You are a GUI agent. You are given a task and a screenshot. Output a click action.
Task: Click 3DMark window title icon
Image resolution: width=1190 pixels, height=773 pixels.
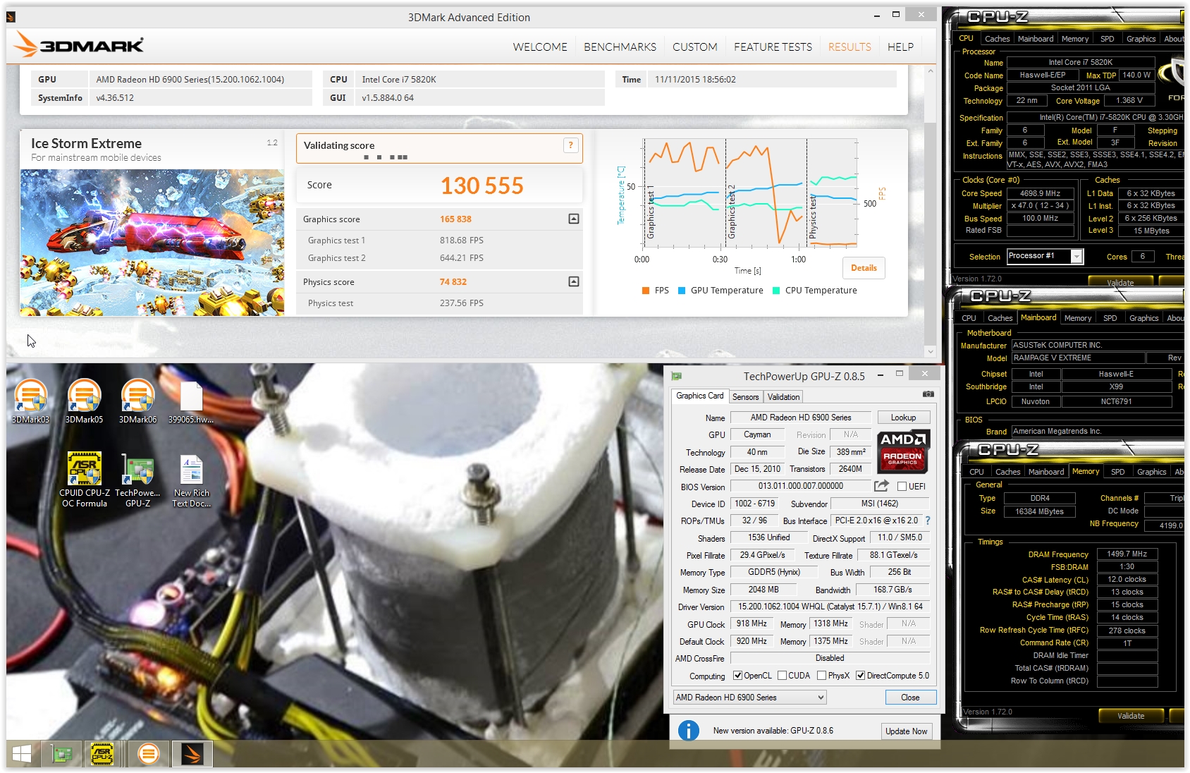coord(11,17)
